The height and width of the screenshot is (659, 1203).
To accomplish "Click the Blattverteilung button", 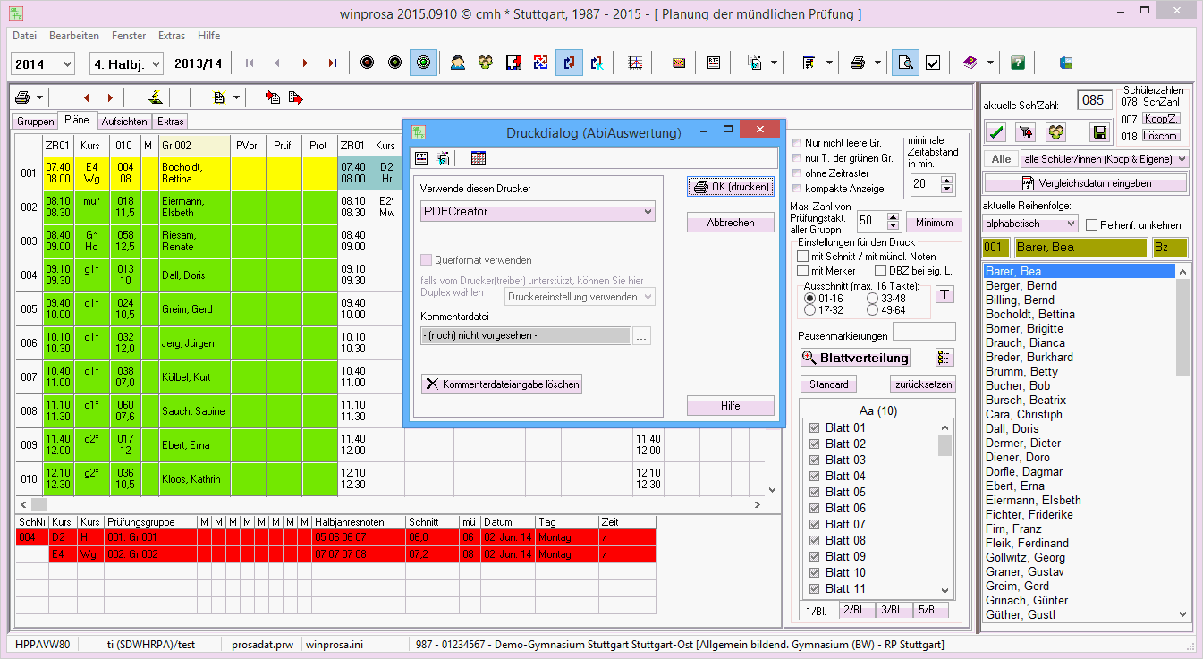I will point(855,358).
